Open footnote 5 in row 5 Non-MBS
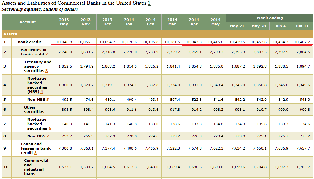314x179 pixels. click(48, 100)
